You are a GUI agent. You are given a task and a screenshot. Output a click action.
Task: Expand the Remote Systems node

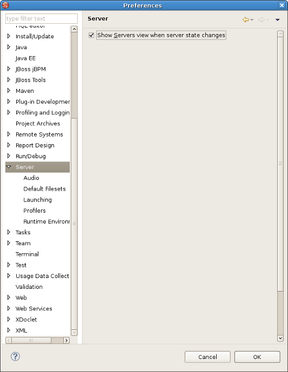[x=9, y=134]
